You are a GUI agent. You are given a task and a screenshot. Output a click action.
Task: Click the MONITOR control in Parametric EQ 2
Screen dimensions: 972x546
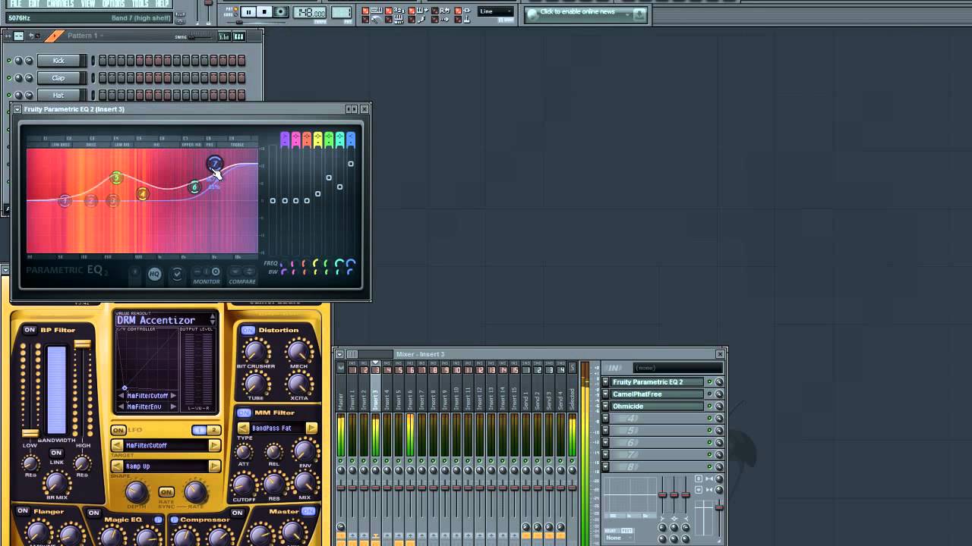(x=207, y=275)
